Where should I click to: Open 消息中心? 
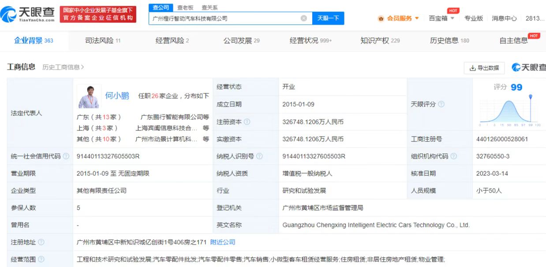(504, 19)
